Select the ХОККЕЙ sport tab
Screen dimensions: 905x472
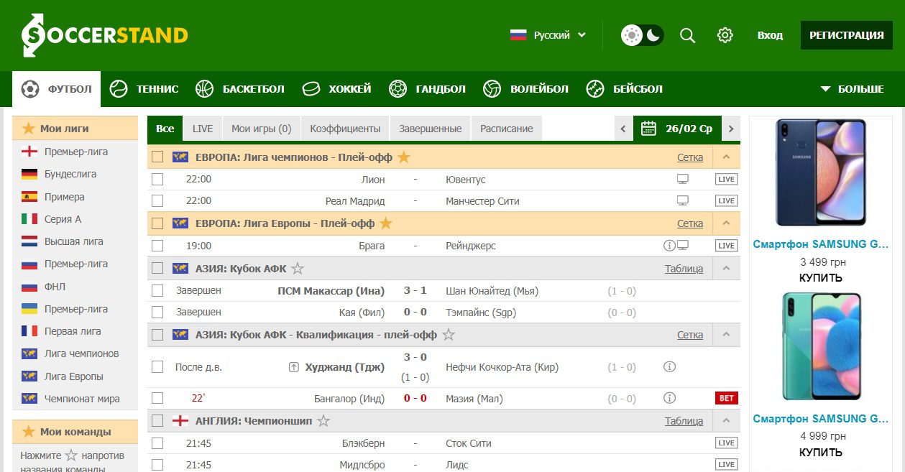[336, 89]
